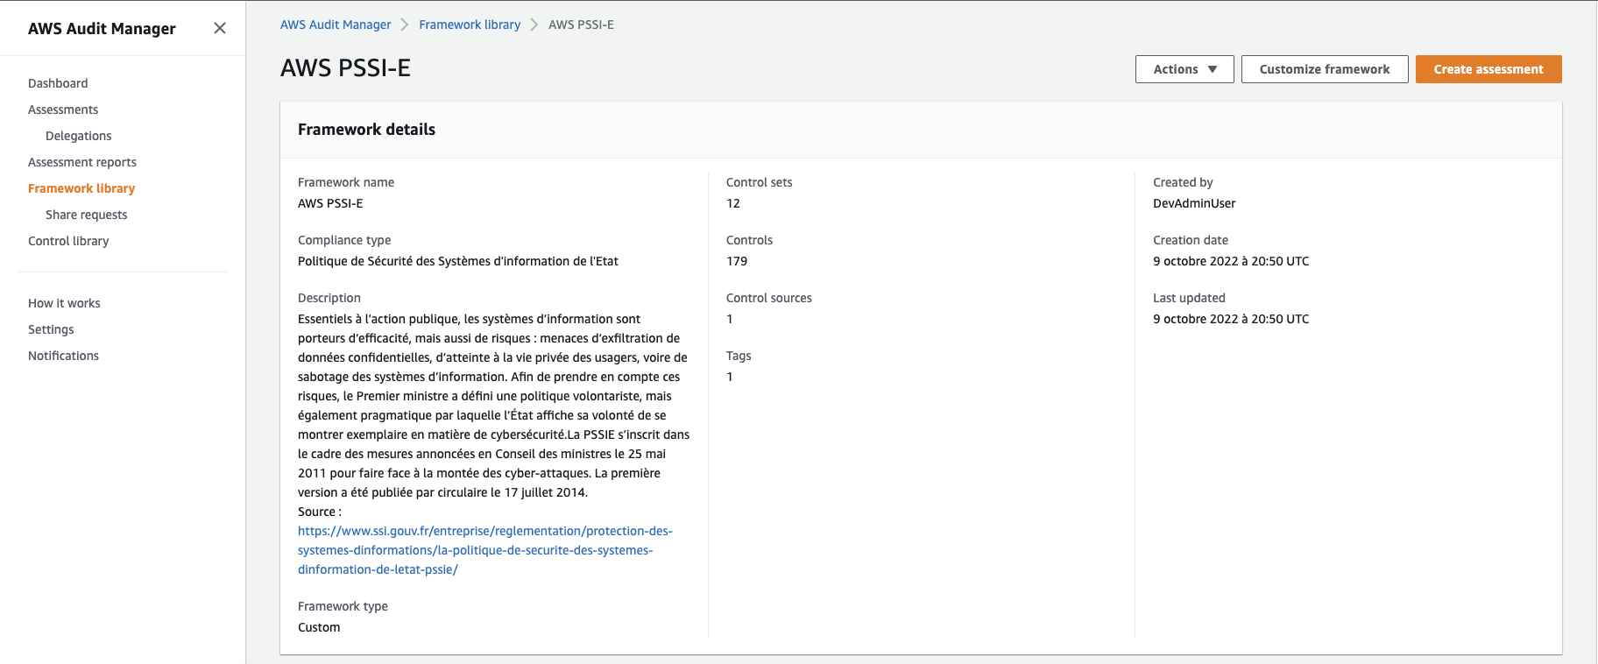Select Framework library in the sidebar

coord(81,188)
